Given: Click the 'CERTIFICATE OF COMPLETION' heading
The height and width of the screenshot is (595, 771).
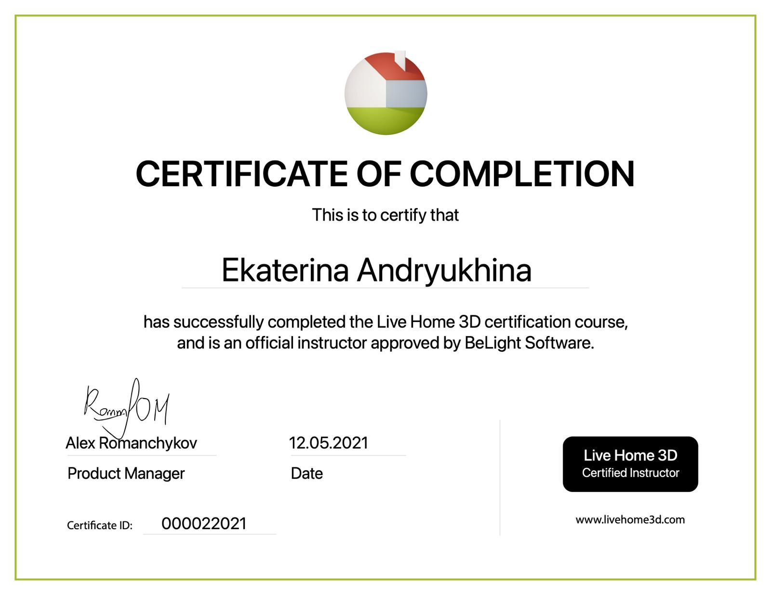Looking at the screenshot, I should coord(385,174).
